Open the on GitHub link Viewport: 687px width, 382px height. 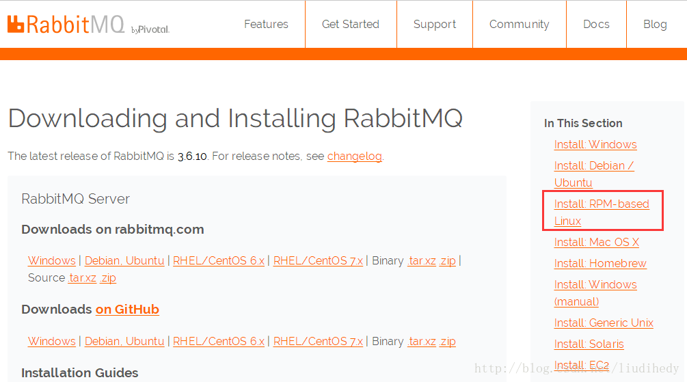128,310
